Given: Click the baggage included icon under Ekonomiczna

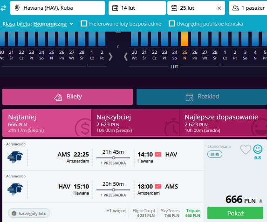Looking at the screenshot, I should click(x=215, y=154).
